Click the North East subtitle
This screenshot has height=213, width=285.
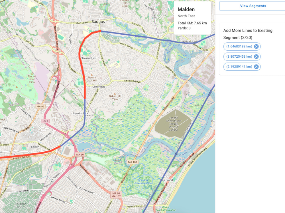[186, 16]
